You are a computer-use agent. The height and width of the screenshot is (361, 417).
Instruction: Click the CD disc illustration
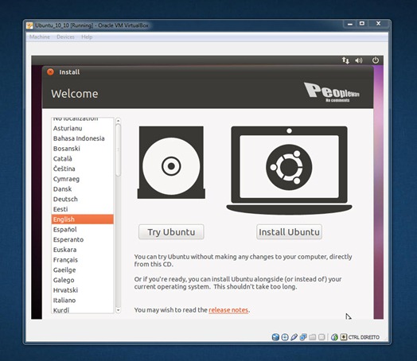tap(171, 162)
